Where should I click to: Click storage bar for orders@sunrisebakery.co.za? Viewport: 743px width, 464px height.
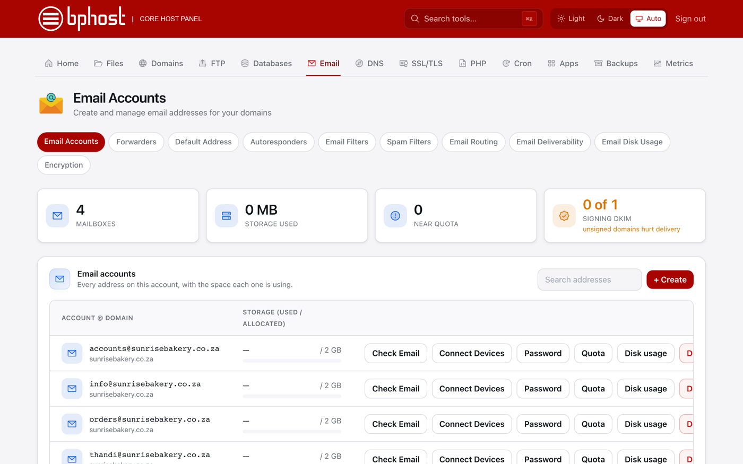coord(292,432)
